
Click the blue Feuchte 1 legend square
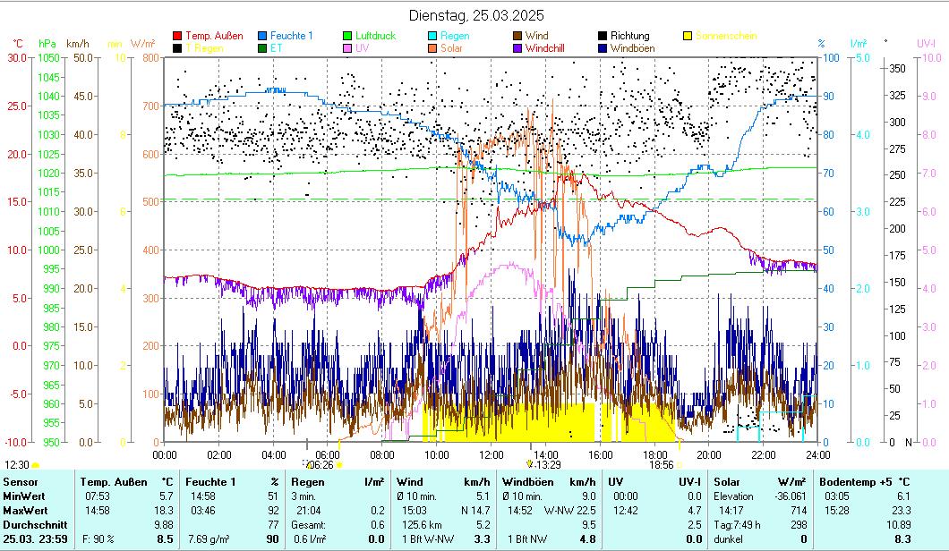point(262,36)
